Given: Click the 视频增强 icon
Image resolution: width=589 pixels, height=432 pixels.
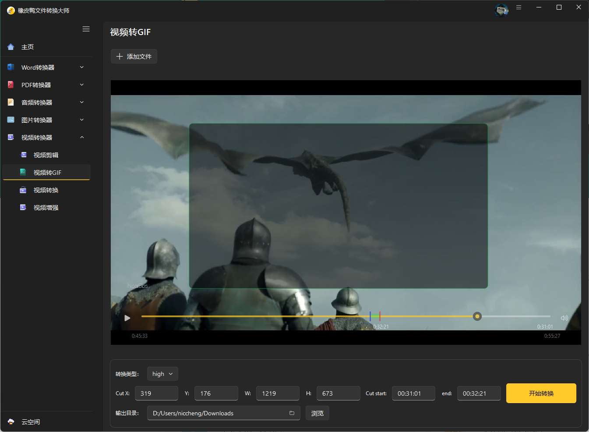Looking at the screenshot, I should [24, 207].
